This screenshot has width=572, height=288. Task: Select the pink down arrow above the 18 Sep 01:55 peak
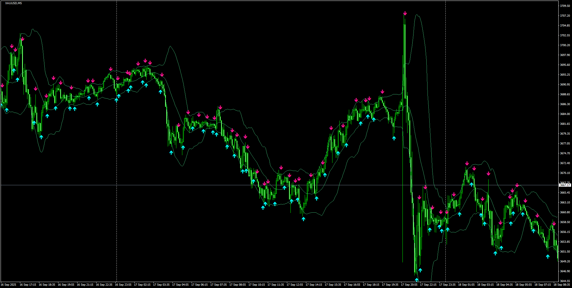click(x=467, y=164)
